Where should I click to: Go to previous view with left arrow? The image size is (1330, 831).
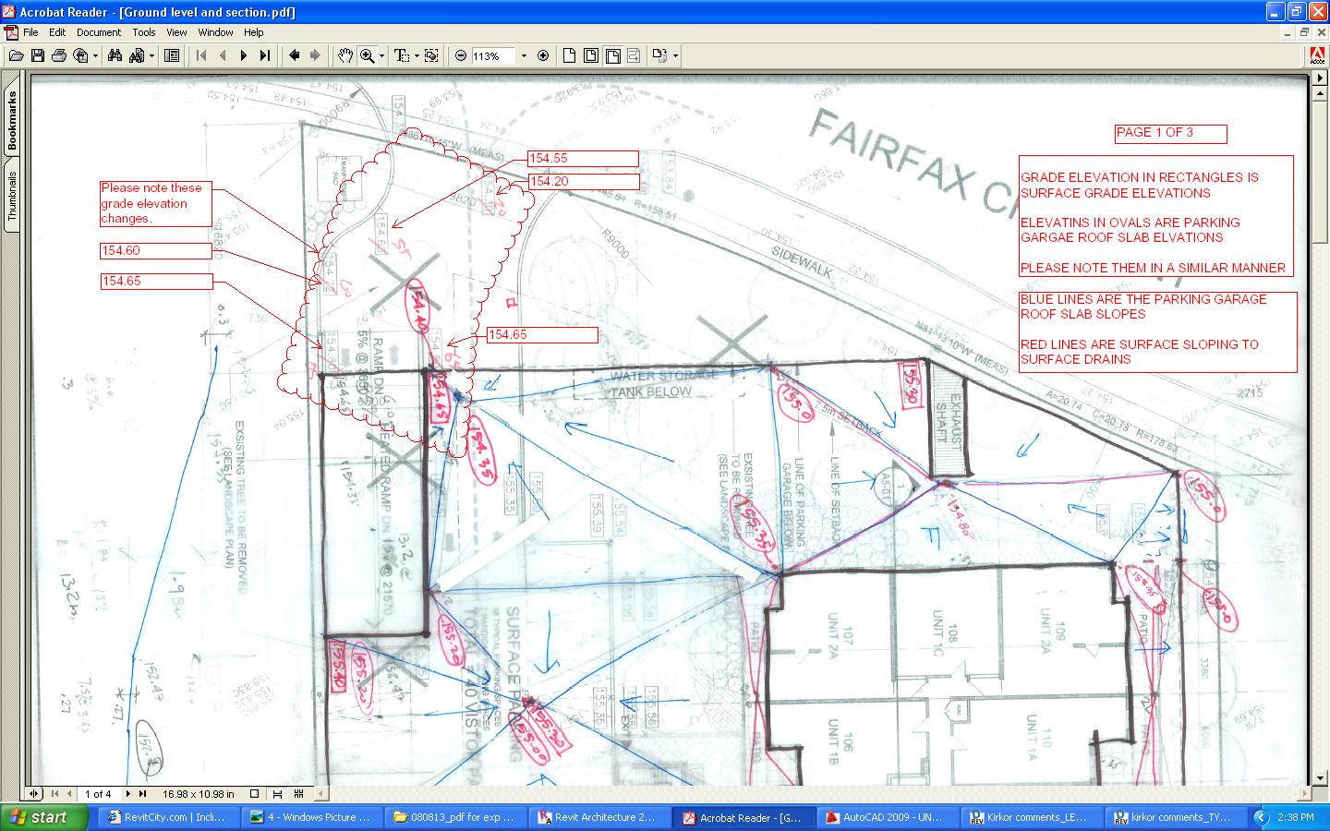pos(294,55)
